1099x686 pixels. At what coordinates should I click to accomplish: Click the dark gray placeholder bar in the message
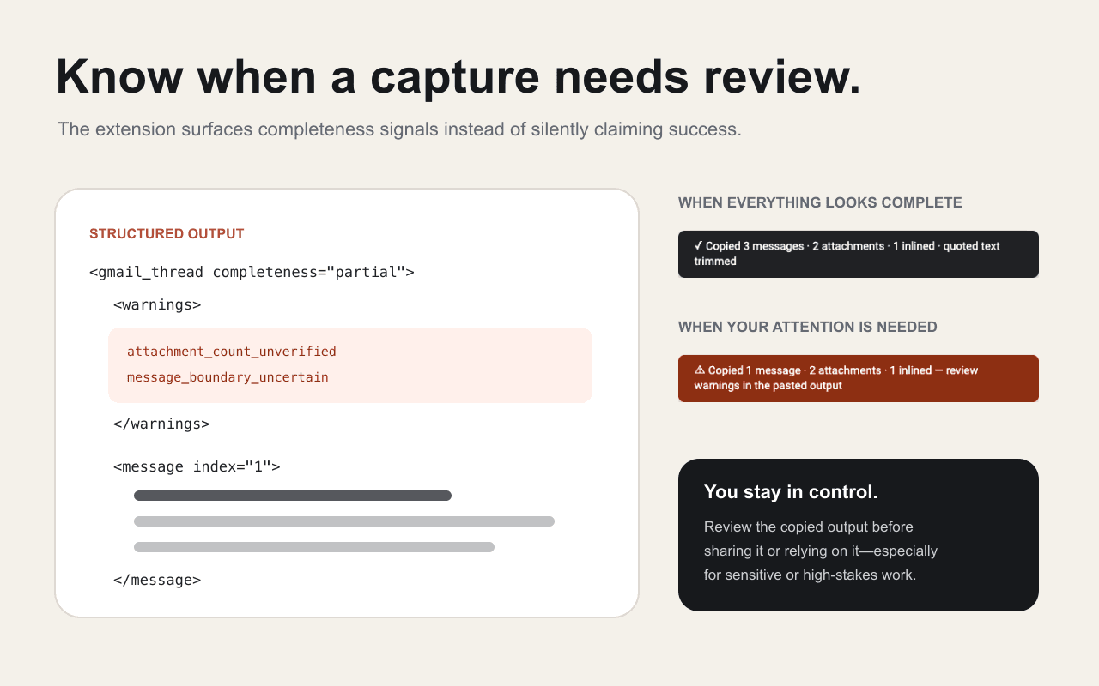(x=293, y=496)
